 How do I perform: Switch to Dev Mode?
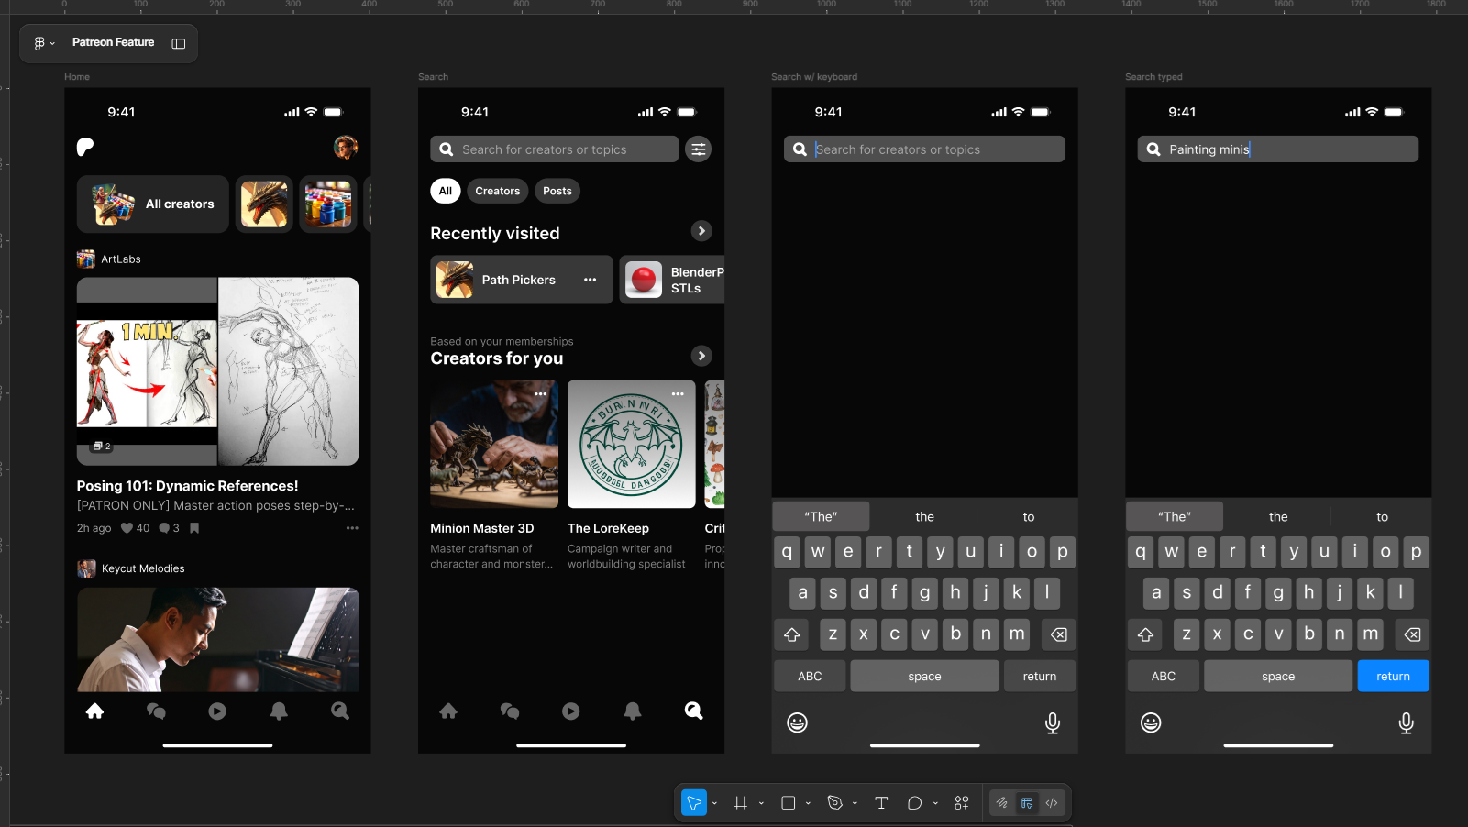[x=1052, y=802]
